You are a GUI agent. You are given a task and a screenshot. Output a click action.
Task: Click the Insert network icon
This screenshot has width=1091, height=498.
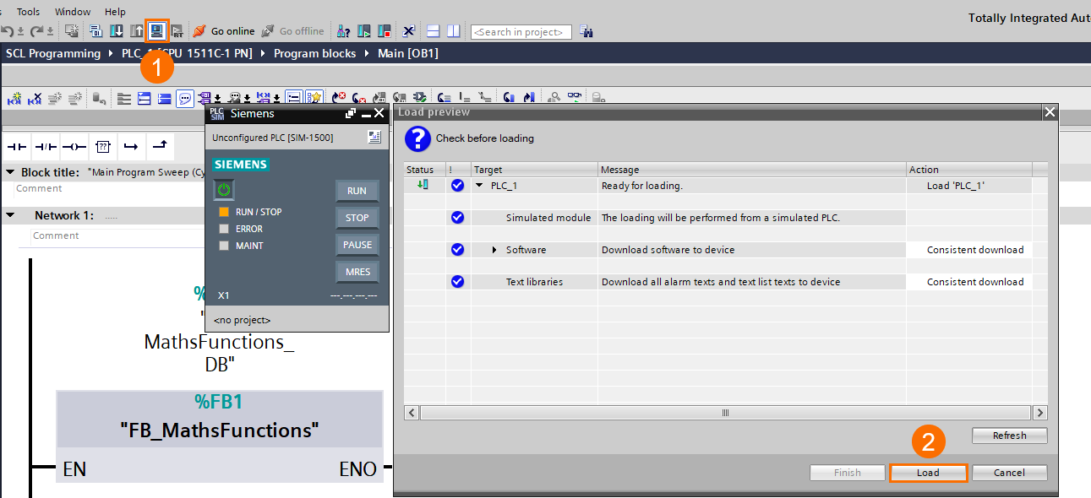click(14, 98)
